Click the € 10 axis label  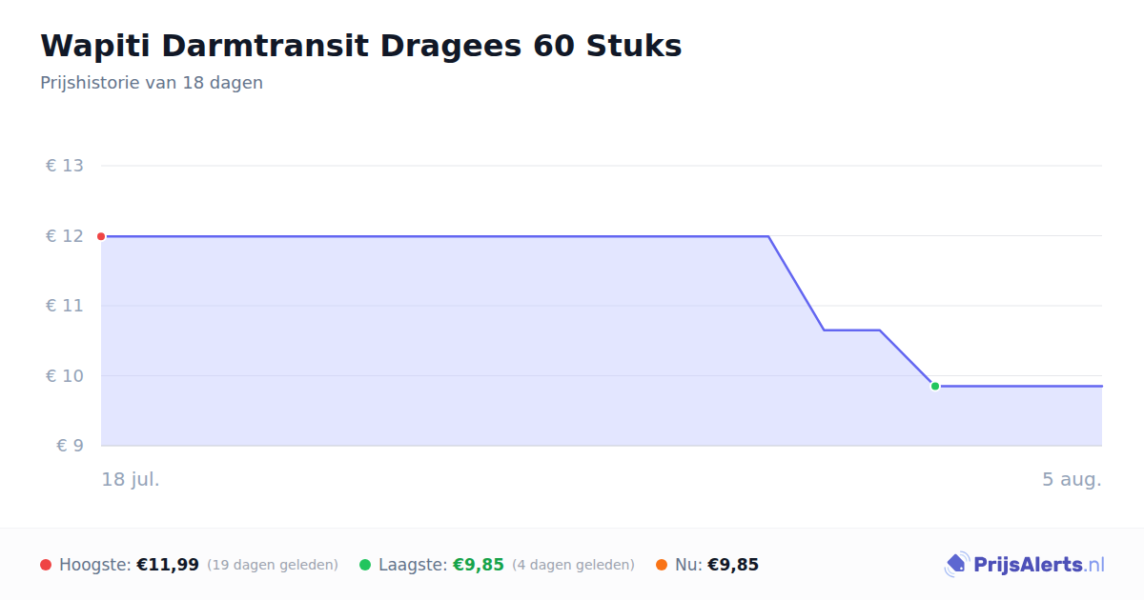coord(65,375)
